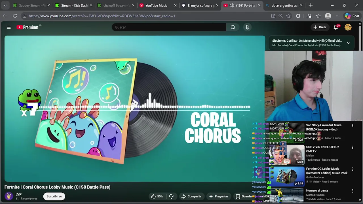Open the YouTube account avatar menu
The height and width of the screenshot is (204, 363).
(348, 27)
